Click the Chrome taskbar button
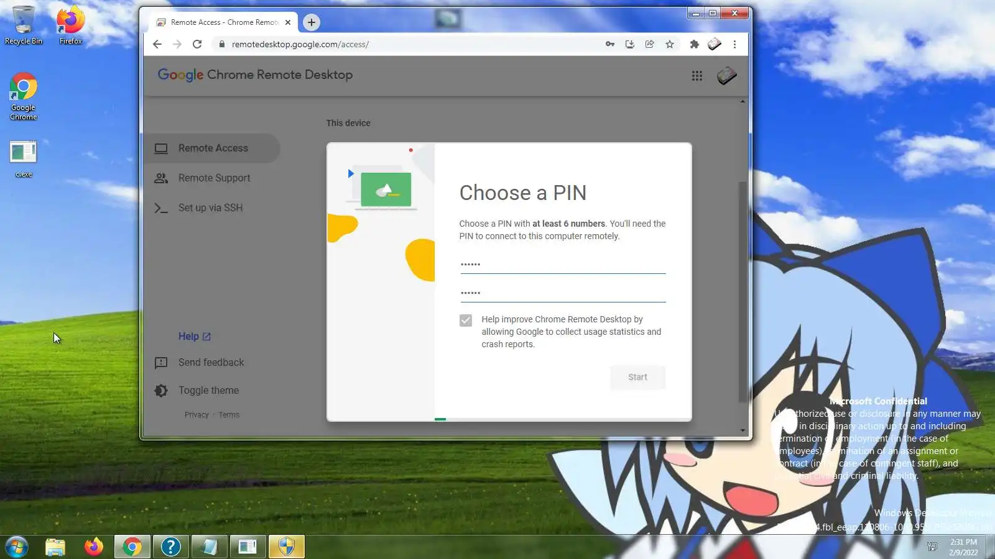 132,547
